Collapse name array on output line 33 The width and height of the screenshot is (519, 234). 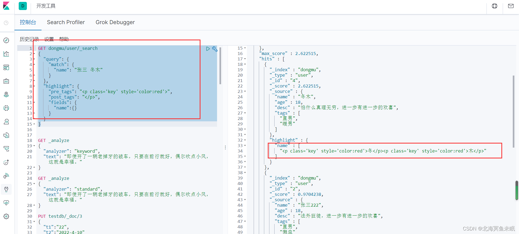tap(245, 146)
